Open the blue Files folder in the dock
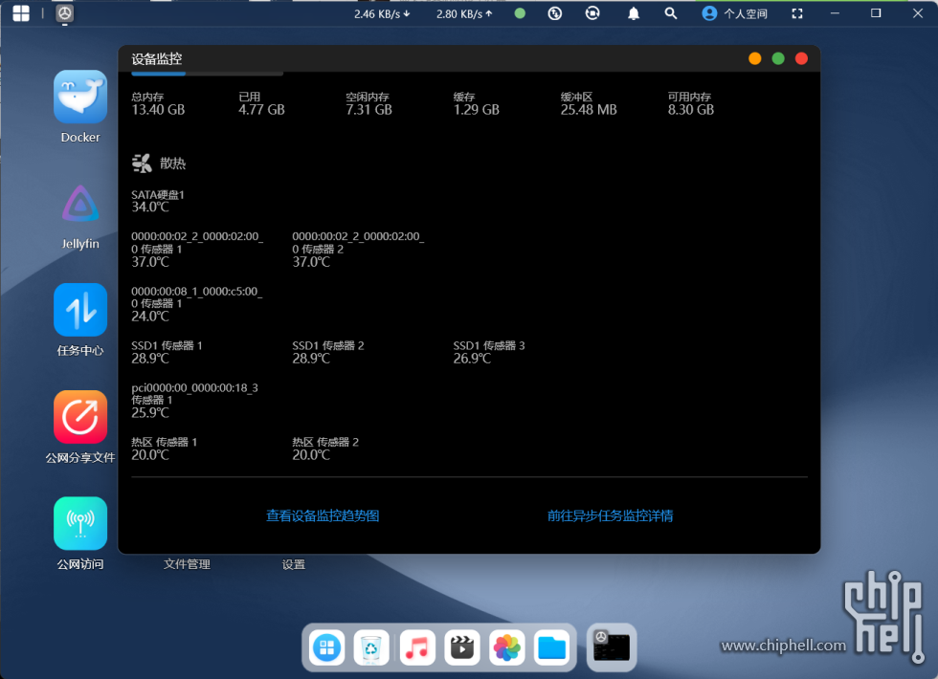 pyautogui.click(x=552, y=647)
